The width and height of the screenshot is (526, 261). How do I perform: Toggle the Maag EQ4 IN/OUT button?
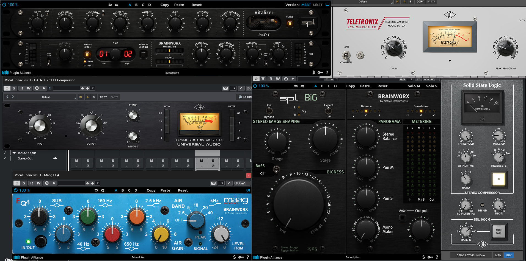[x=41, y=241]
